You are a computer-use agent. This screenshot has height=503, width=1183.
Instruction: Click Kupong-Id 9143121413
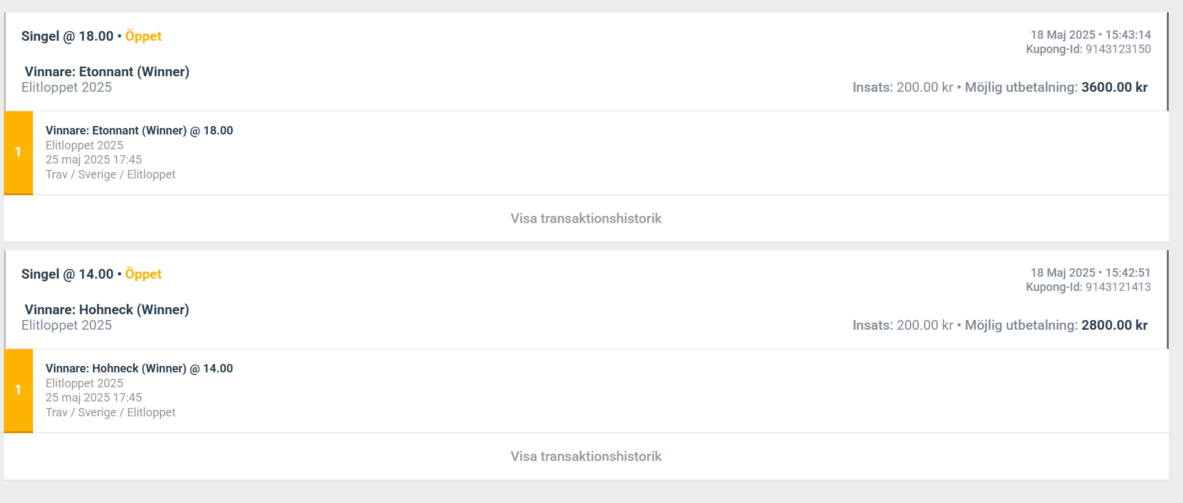[x=1088, y=287]
